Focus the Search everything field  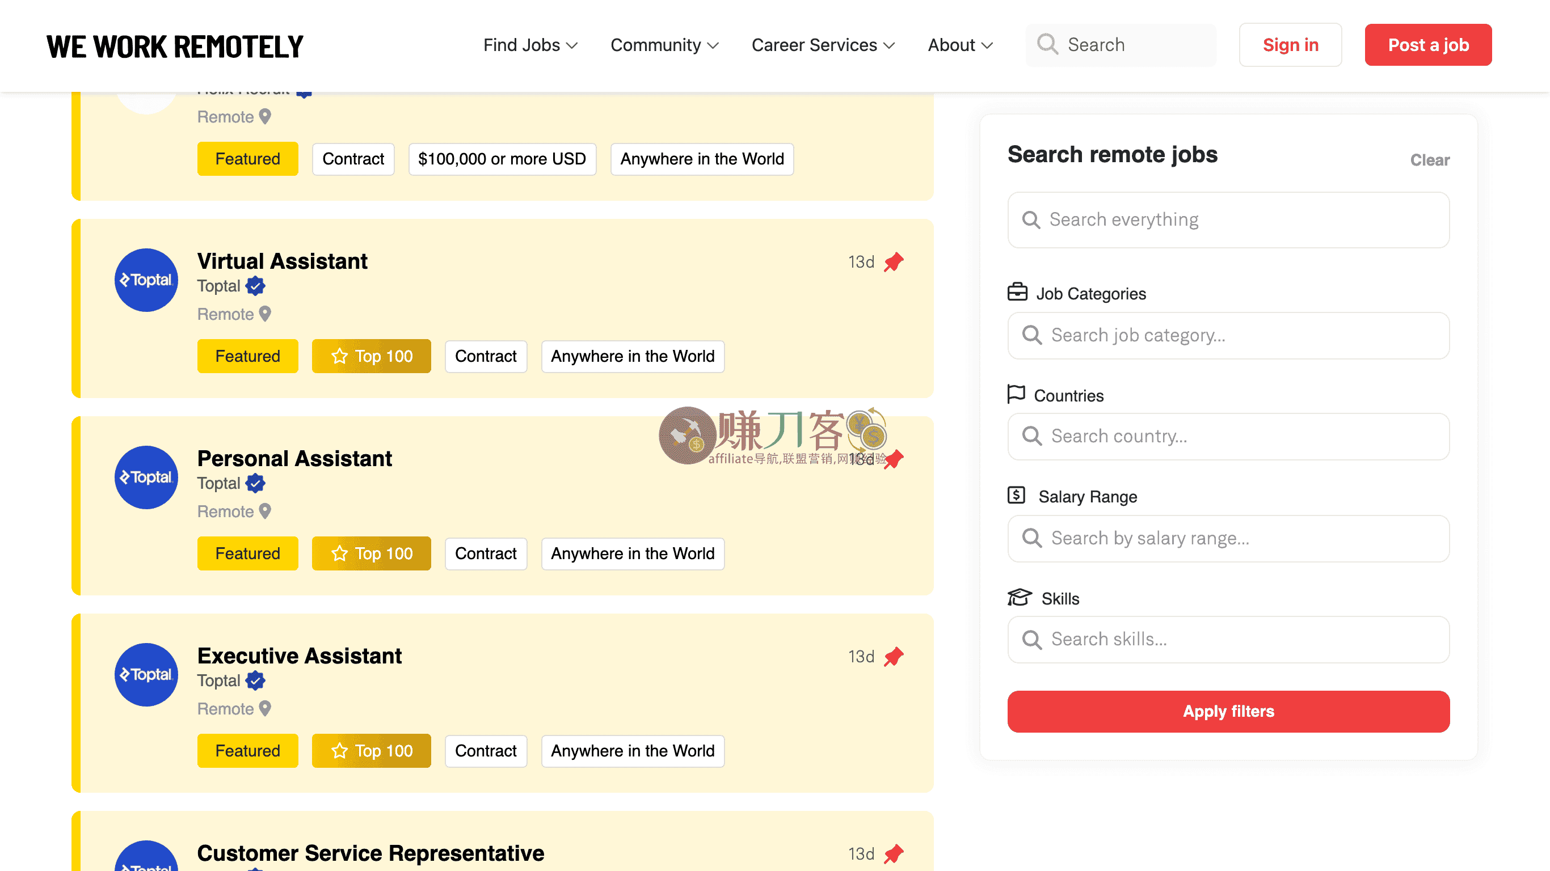click(x=1229, y=219)
